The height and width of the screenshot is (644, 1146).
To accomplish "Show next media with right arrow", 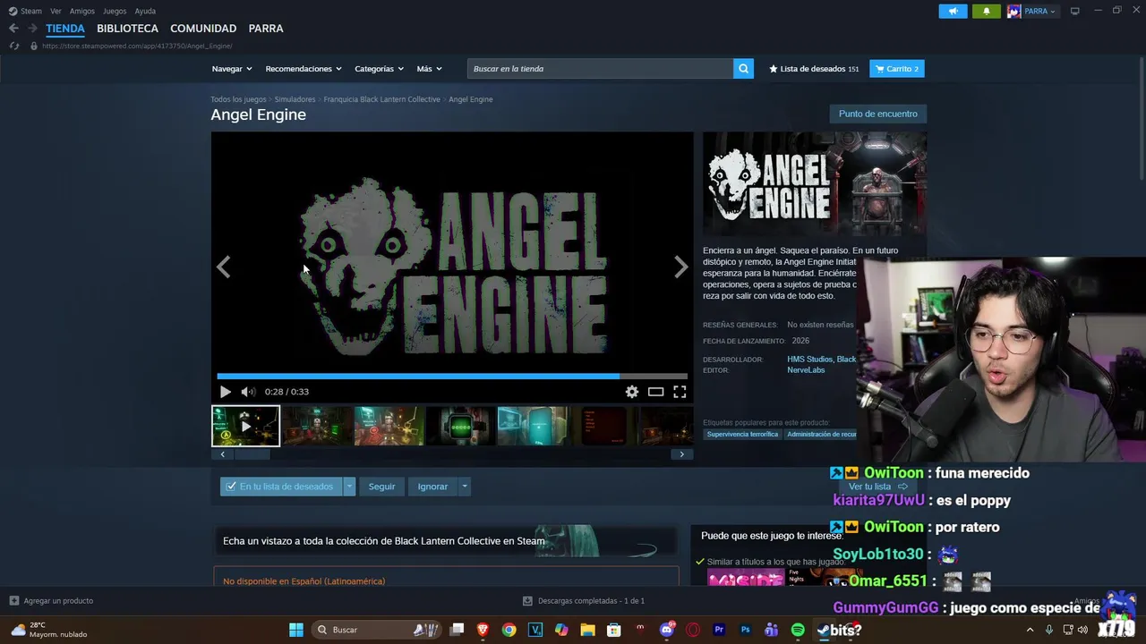I will pyautogui.click(x=680, y=267).
